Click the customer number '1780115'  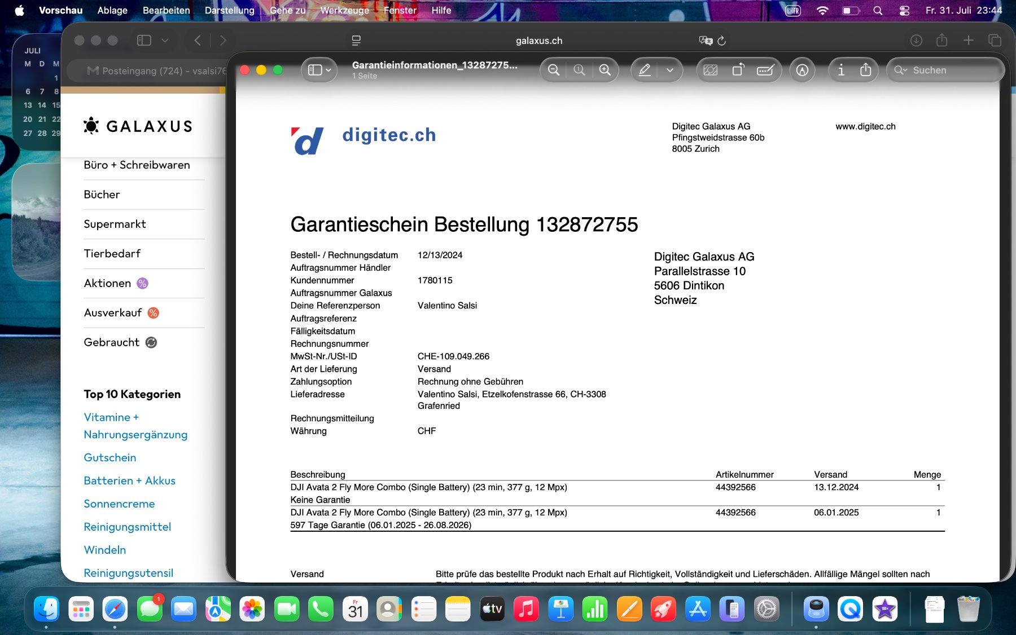pos(435,280)
